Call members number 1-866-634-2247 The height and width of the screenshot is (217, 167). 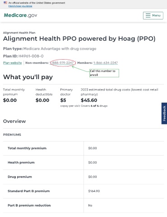[106, 63]
